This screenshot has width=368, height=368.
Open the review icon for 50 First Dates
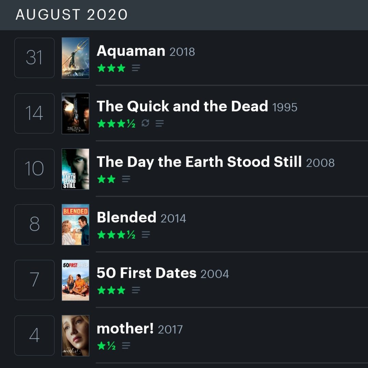pos(136,290)
